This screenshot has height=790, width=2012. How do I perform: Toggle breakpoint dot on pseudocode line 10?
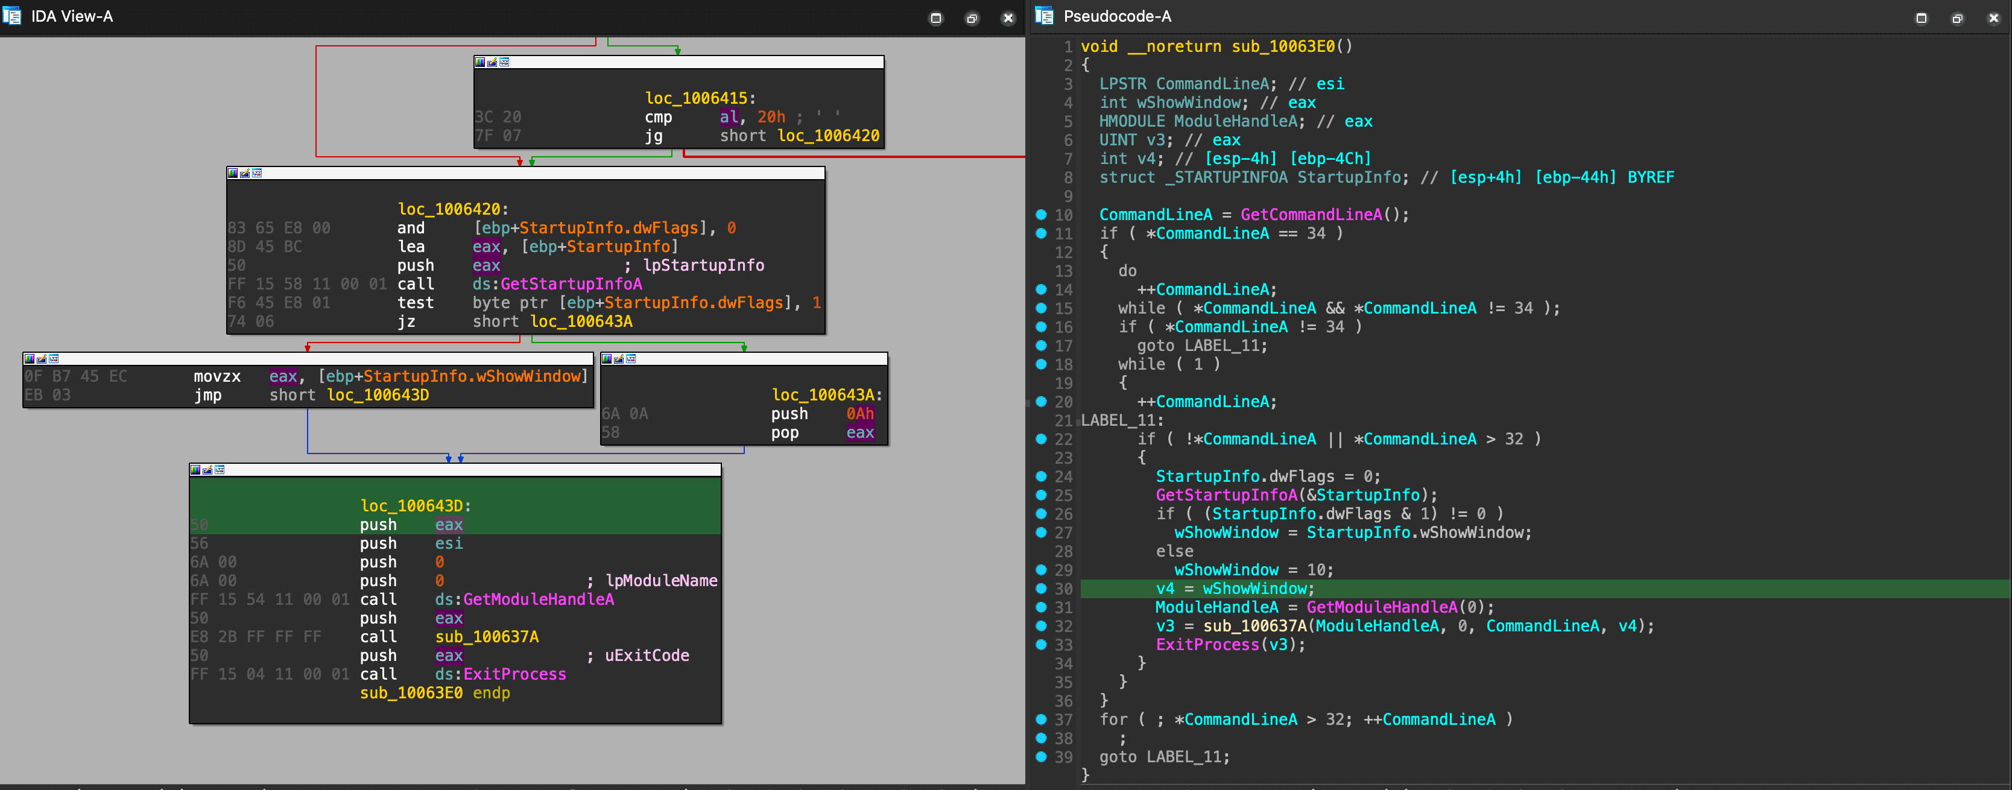[x=1040, y=214]
